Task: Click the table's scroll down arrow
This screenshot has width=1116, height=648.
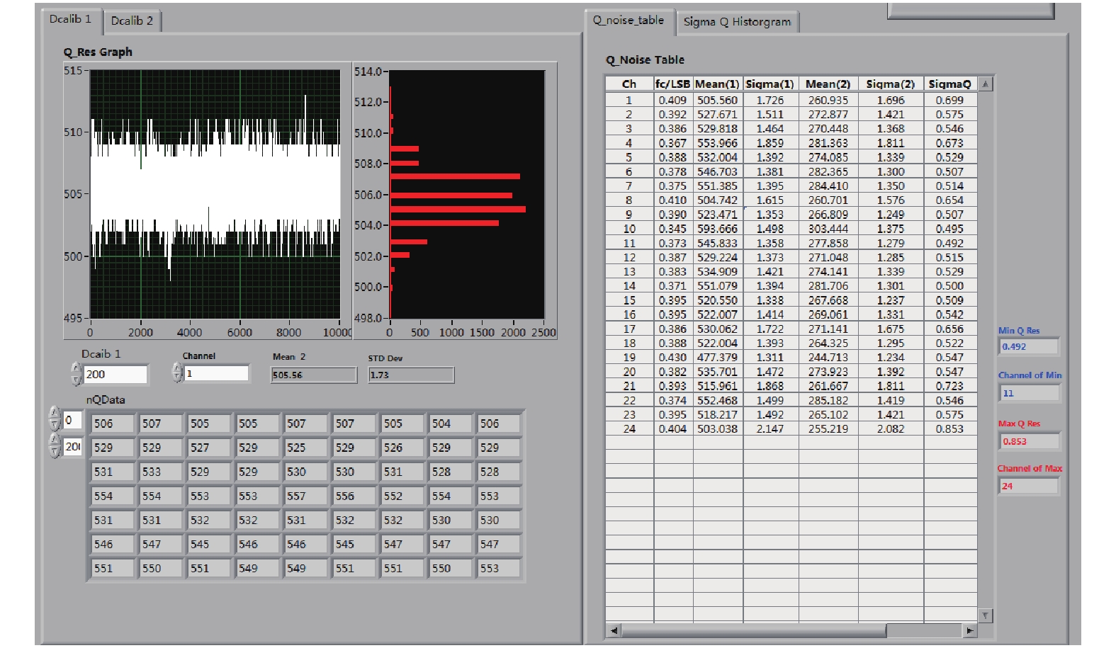Action: (x=985, y=615)
